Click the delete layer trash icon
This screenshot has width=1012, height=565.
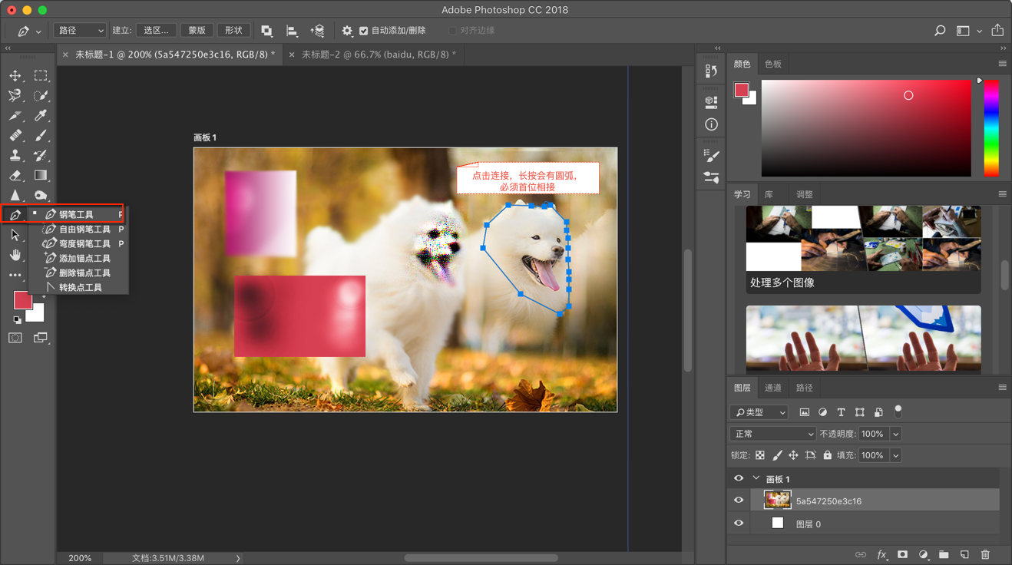coord(985,554)
